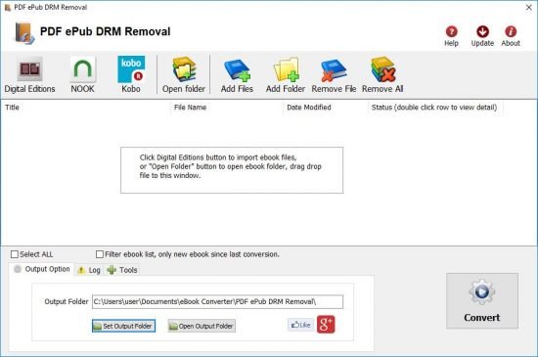Click Open Output Folder button

[202, 326]
